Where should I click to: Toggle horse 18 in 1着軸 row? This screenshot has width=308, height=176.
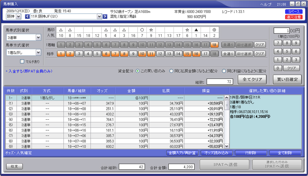214,45
